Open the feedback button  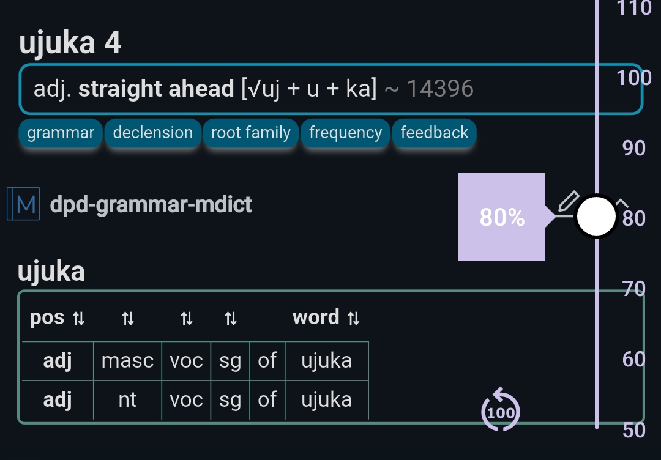(x=434, y=133)
